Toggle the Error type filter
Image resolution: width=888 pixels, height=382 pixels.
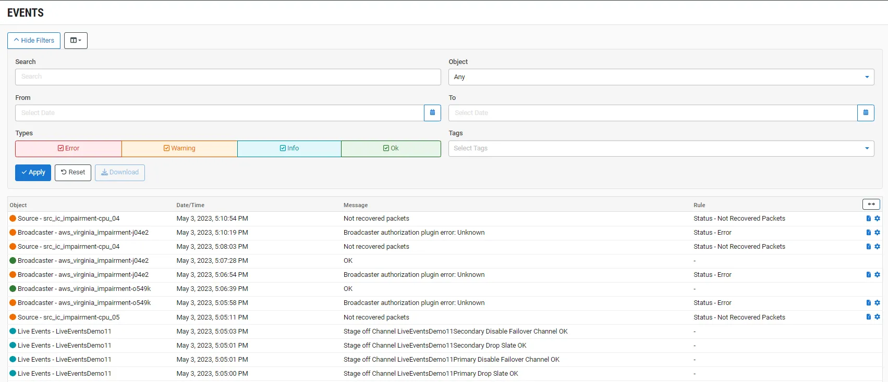[x=68, y=148]
